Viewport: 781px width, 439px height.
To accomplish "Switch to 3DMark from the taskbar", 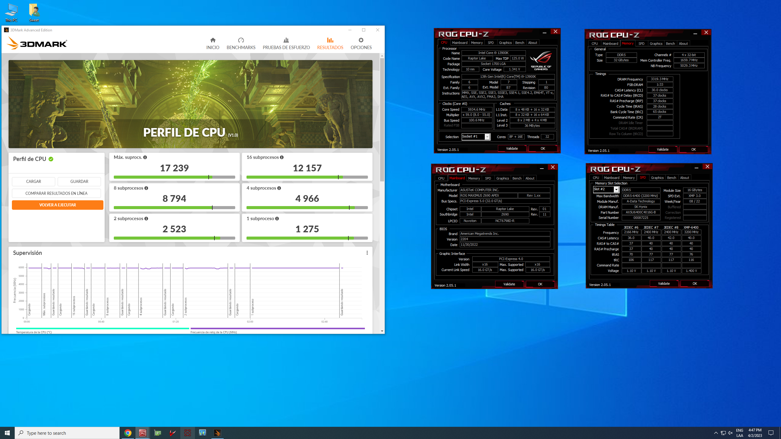I will (x=218, y=433).
